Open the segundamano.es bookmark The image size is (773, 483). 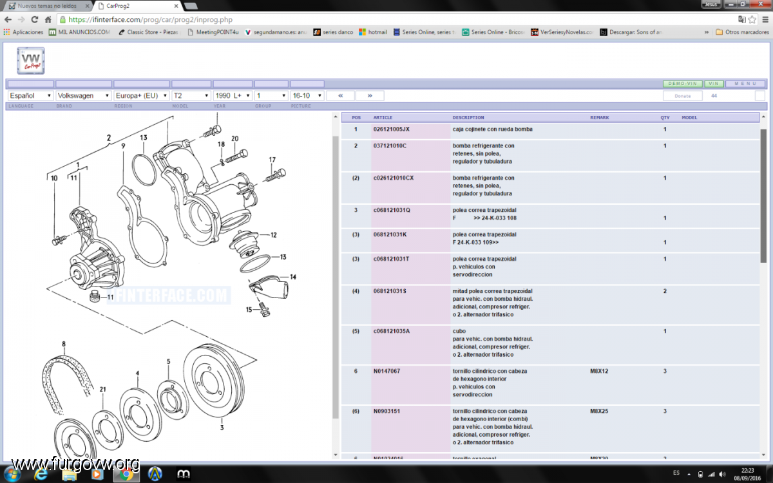(276, 32)
